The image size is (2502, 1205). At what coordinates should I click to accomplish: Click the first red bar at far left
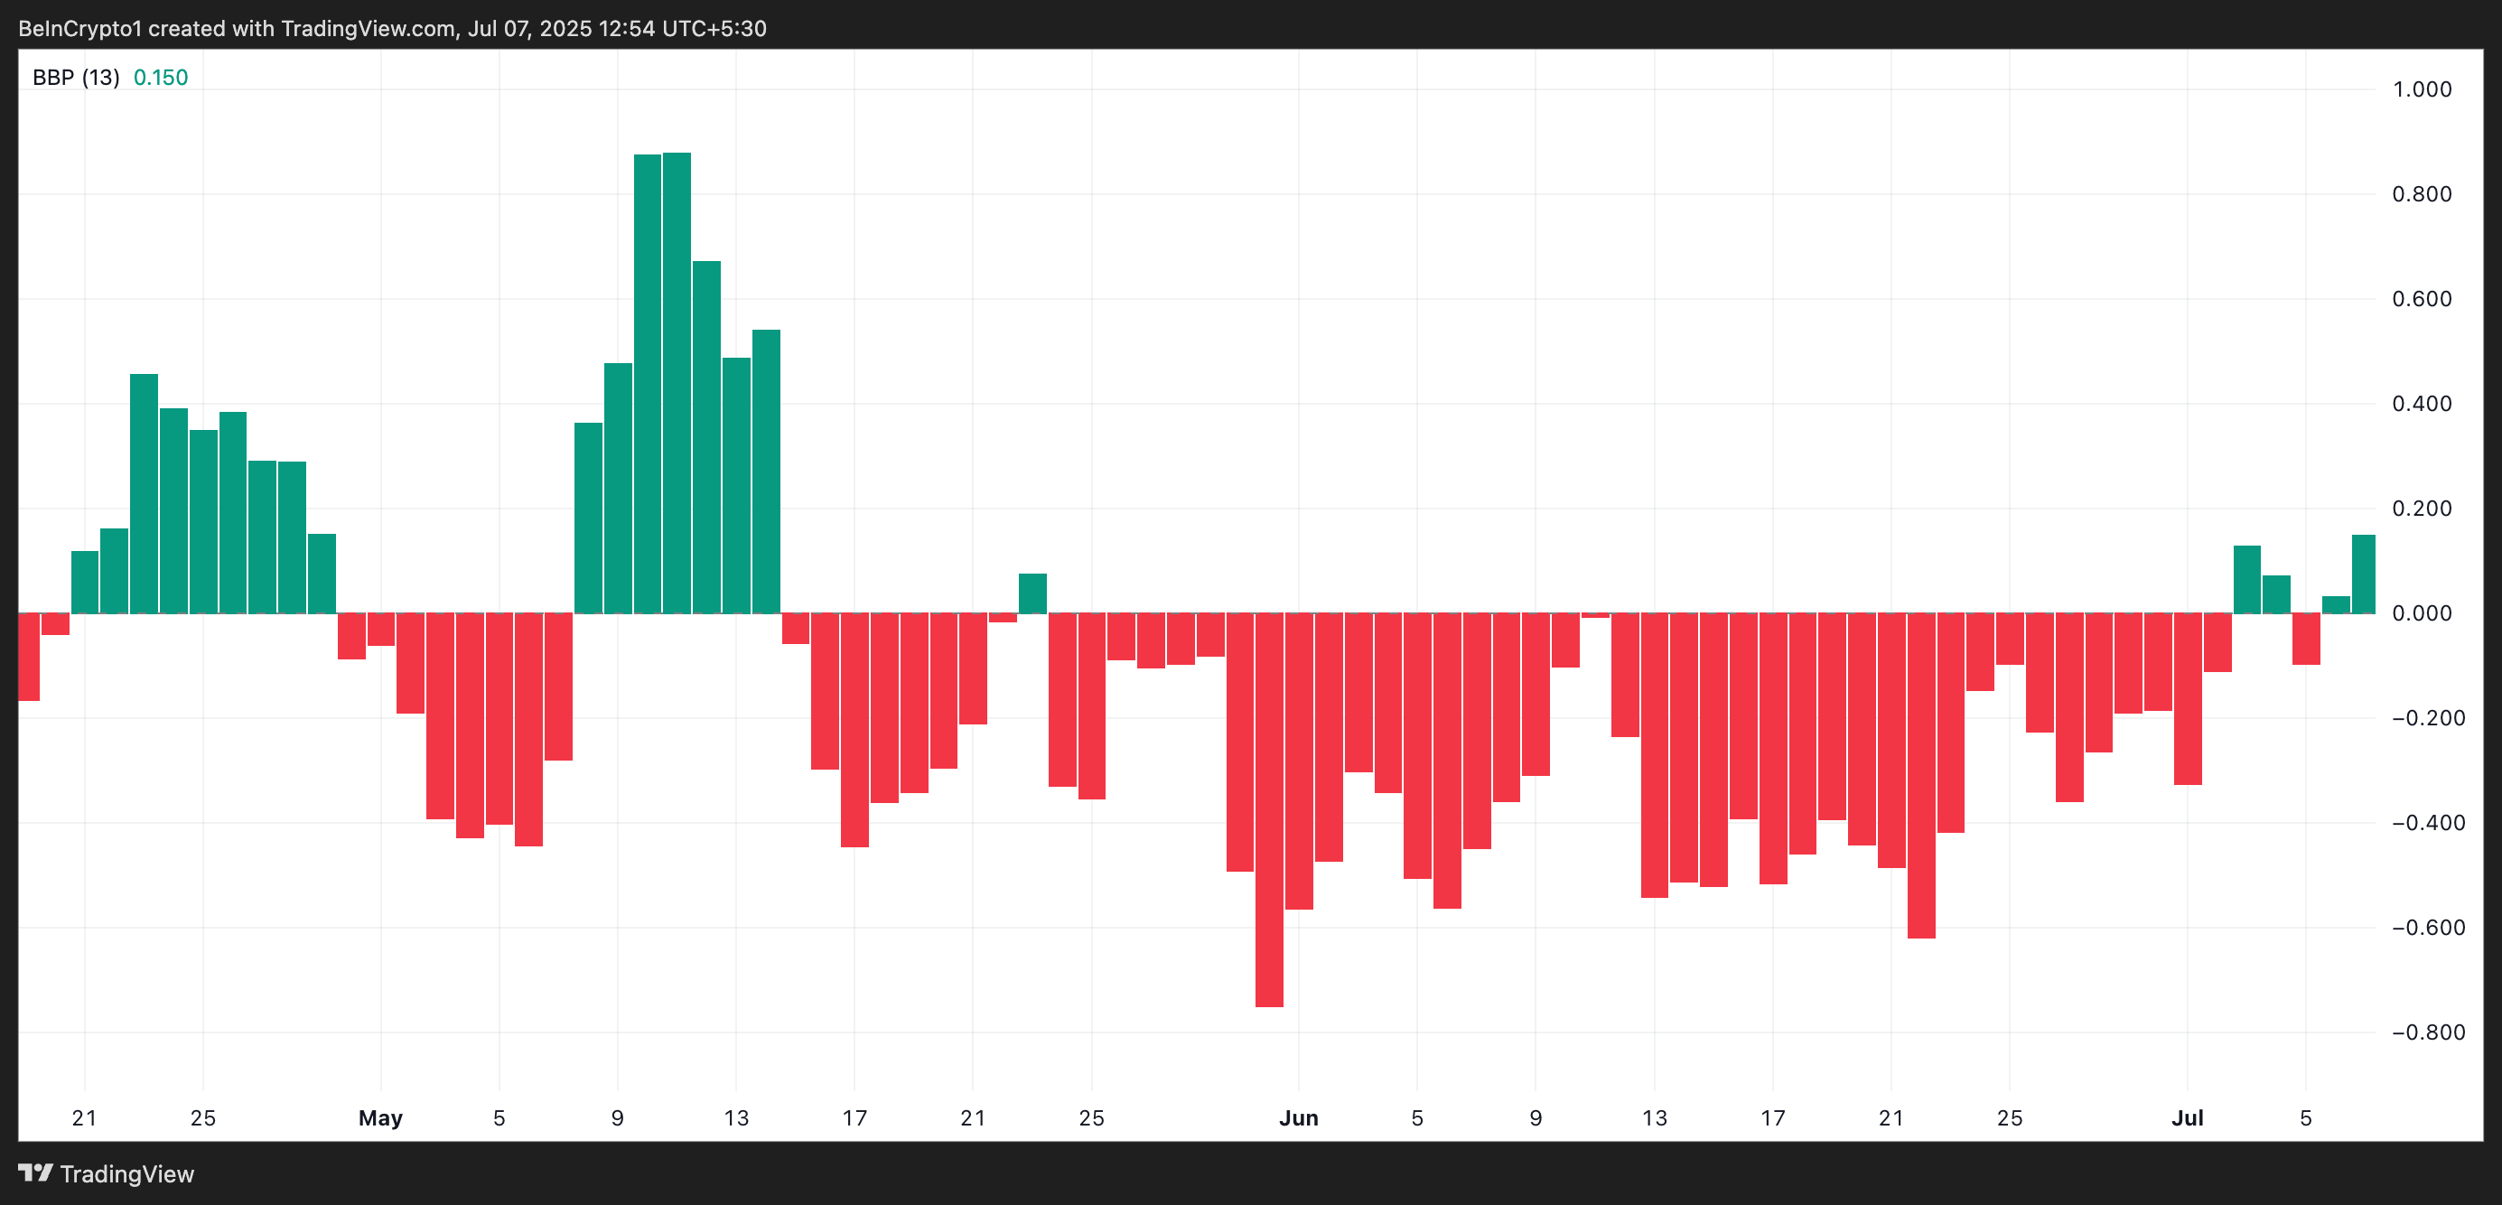click(28, 657)
